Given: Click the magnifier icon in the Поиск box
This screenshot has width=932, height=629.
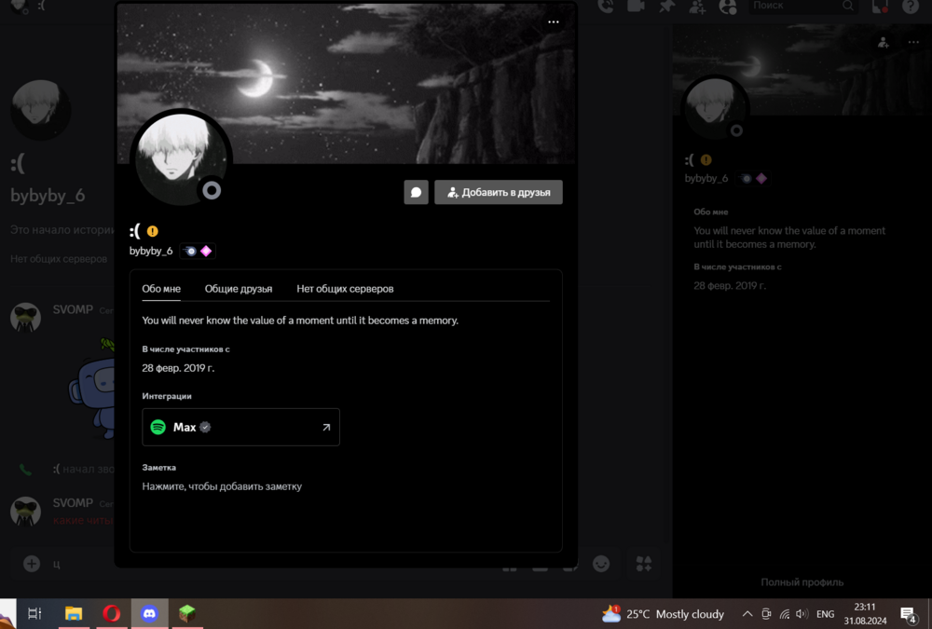Looking at the screenshot, I should [848, 6].
